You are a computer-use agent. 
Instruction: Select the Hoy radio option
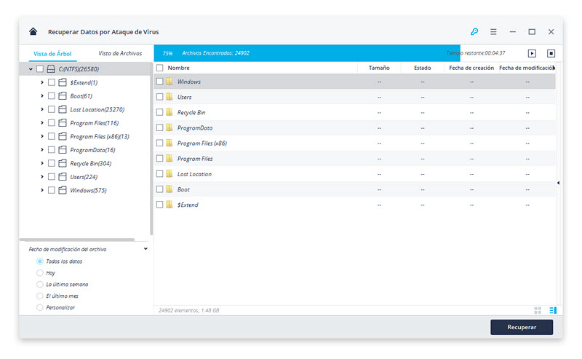[40, 273]
